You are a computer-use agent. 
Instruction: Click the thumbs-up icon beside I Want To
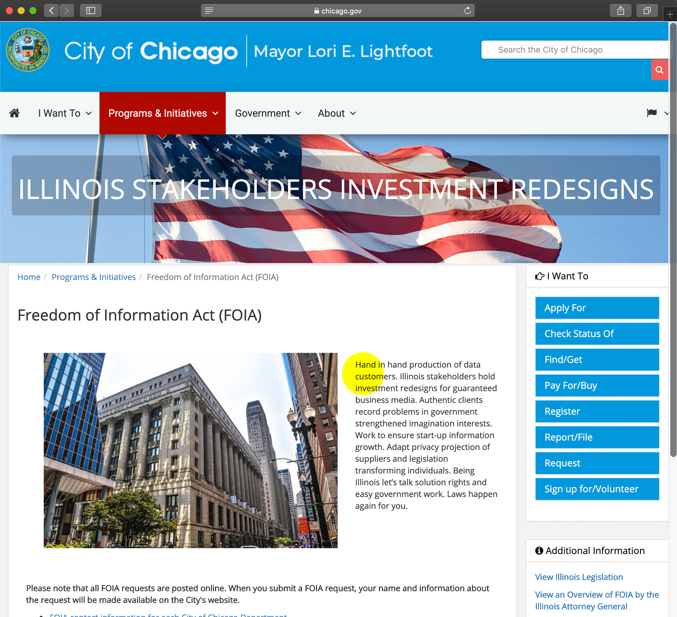click(540, 276)
